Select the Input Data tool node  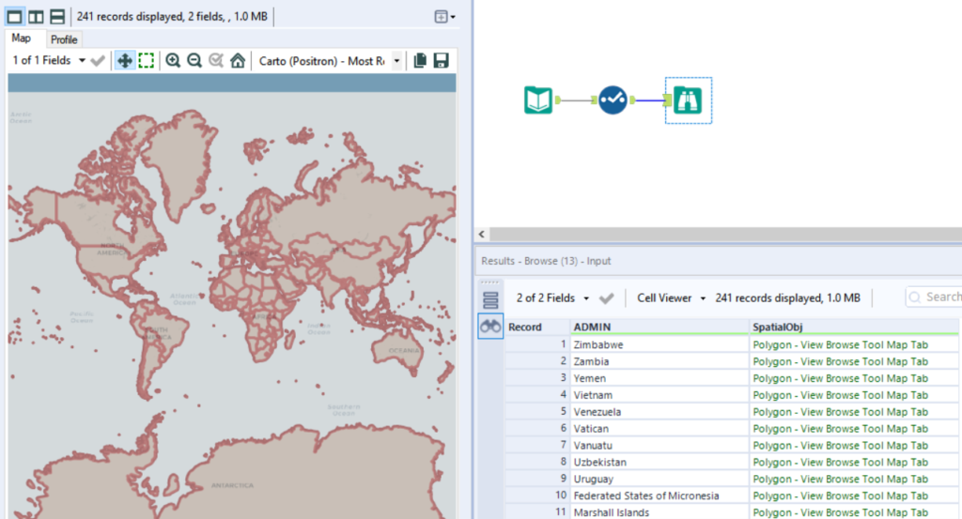click(x=538, y=99)
